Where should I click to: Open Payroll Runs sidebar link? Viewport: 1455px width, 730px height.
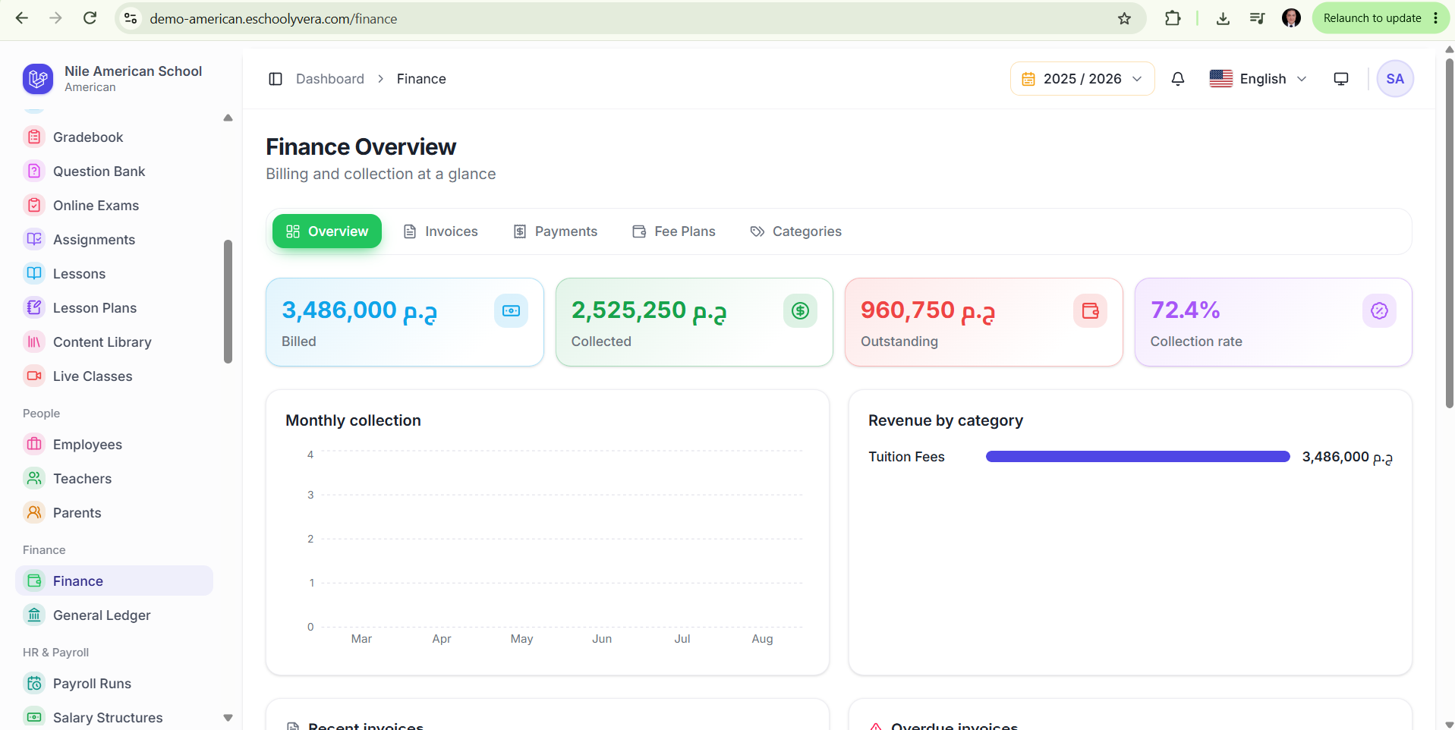[114, 683]
